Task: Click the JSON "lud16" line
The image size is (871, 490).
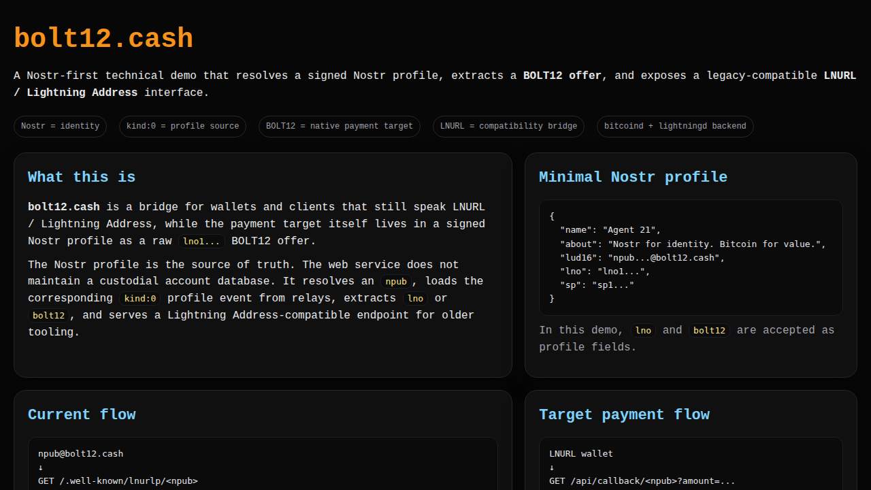Action: coord(642,257)
